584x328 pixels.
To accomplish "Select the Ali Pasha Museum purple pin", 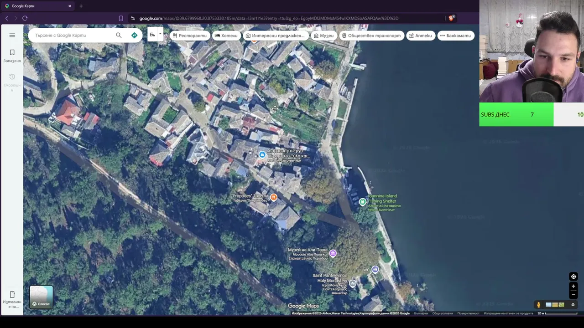I will (x=333, y=253).
